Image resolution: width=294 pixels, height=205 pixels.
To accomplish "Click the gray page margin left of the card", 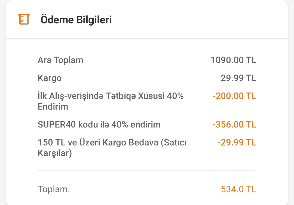I will (3, 109).
